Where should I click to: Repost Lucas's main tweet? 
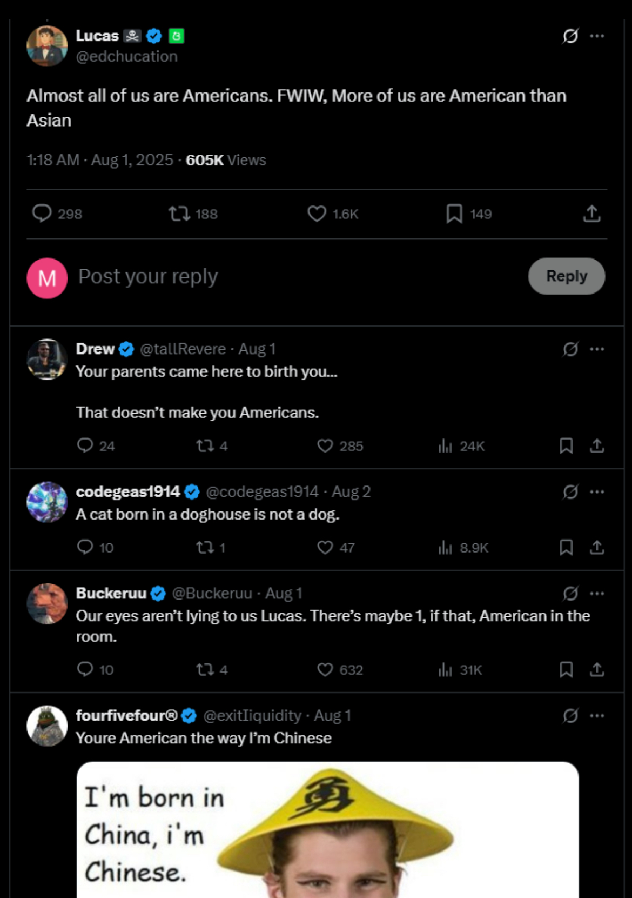click(179, 214)
